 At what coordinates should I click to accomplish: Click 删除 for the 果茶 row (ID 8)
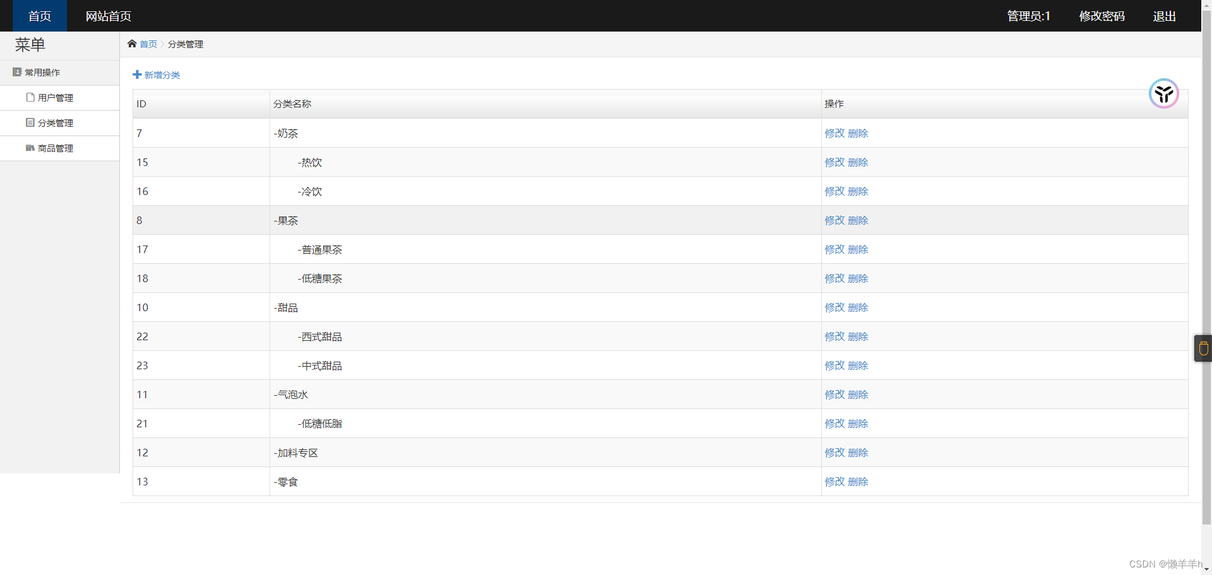click(858, 220)
